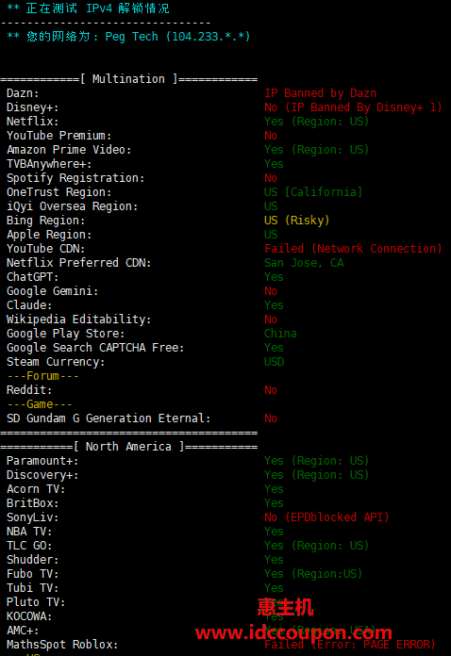The image size is (451, 656).
Task: Click the Google Play Store China result
Action: (280, 334)
